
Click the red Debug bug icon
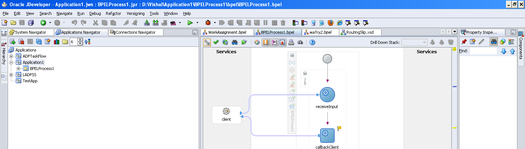tap(208, 22)
